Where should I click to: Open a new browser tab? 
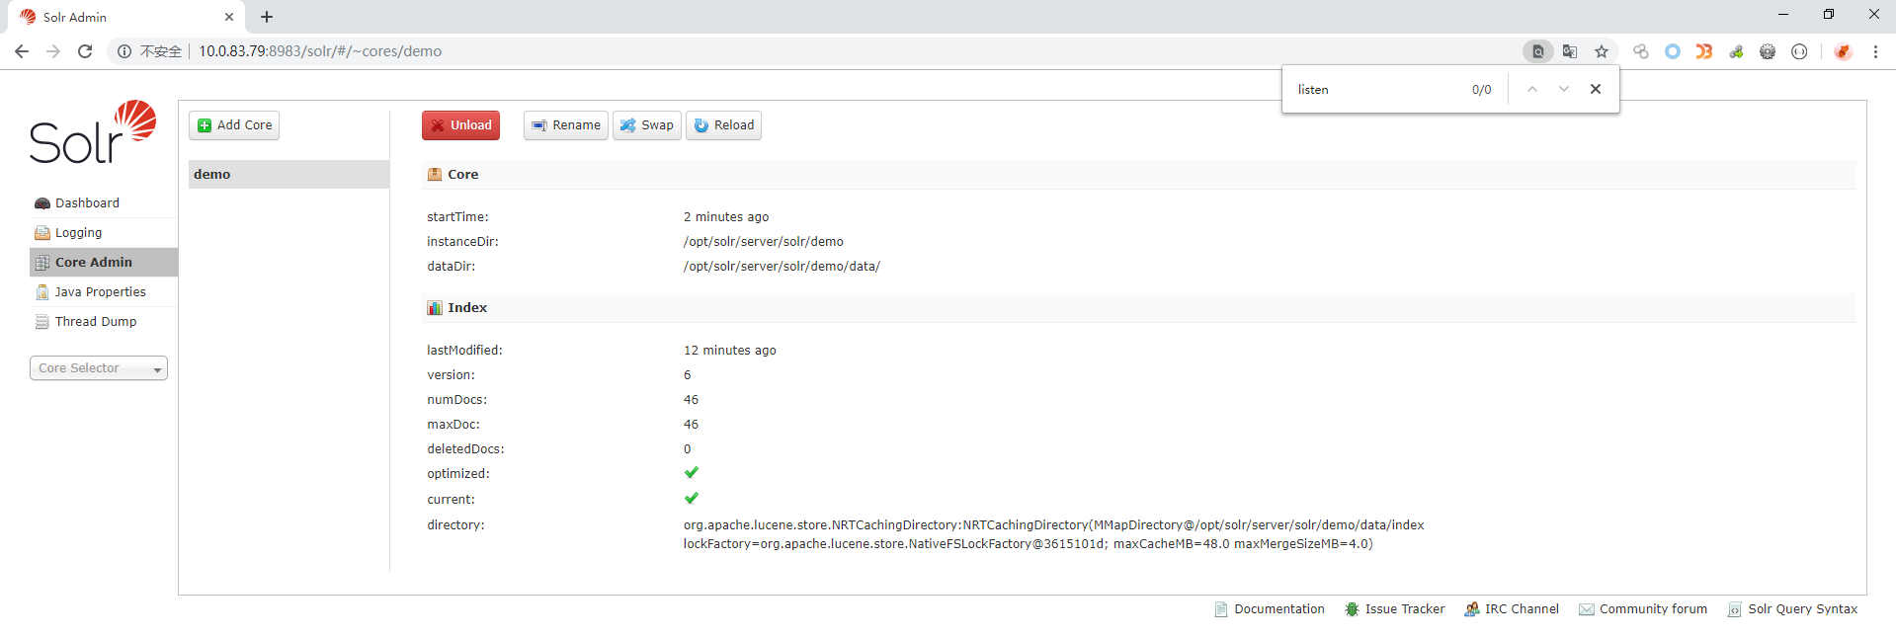(267, 17)
